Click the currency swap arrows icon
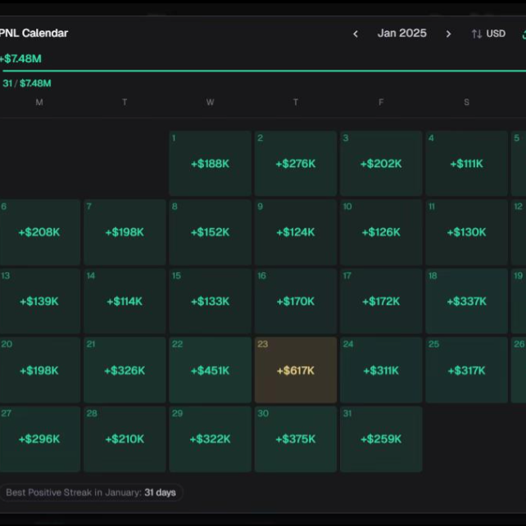 [x=476, y=34]
